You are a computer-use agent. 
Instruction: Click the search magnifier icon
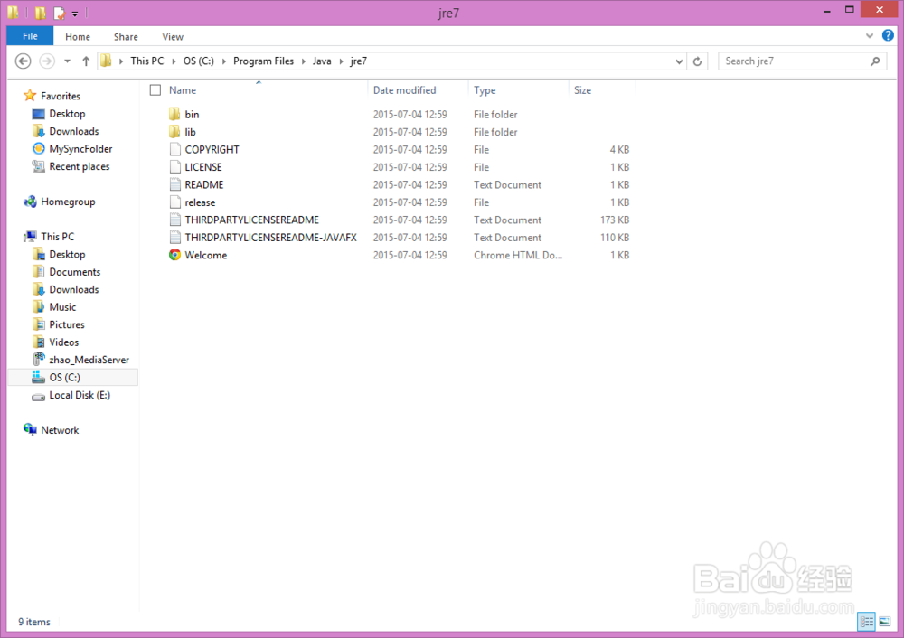[874, 61]
